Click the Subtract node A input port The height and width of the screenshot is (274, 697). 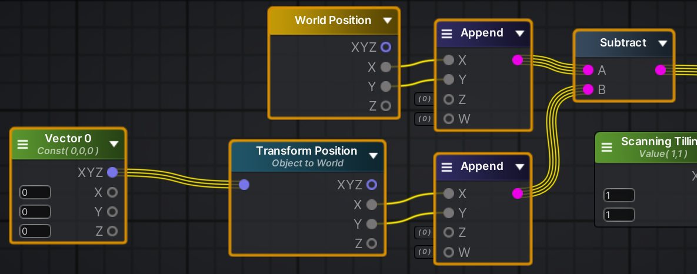588,71
